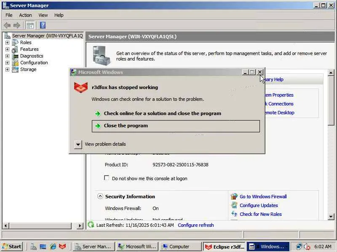This screenshot has height=252, width=337.
Task: Choose 'Close the program'
Action: click(176, 126)
